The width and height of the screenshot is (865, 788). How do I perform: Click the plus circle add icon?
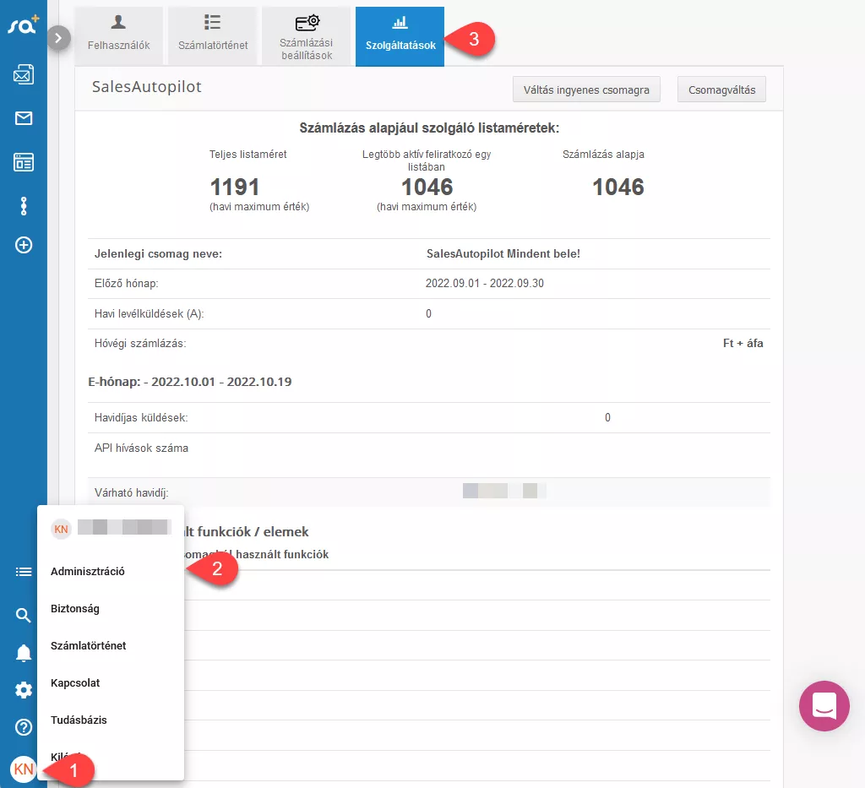pyautogui.click(x=23, y=245)
